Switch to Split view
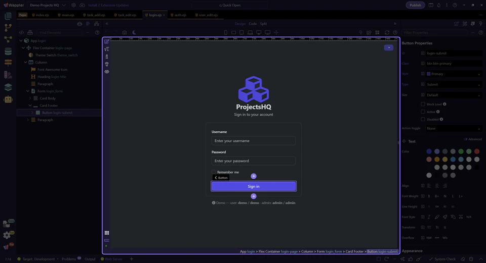486x263 pixels. [x=263, y=24]
